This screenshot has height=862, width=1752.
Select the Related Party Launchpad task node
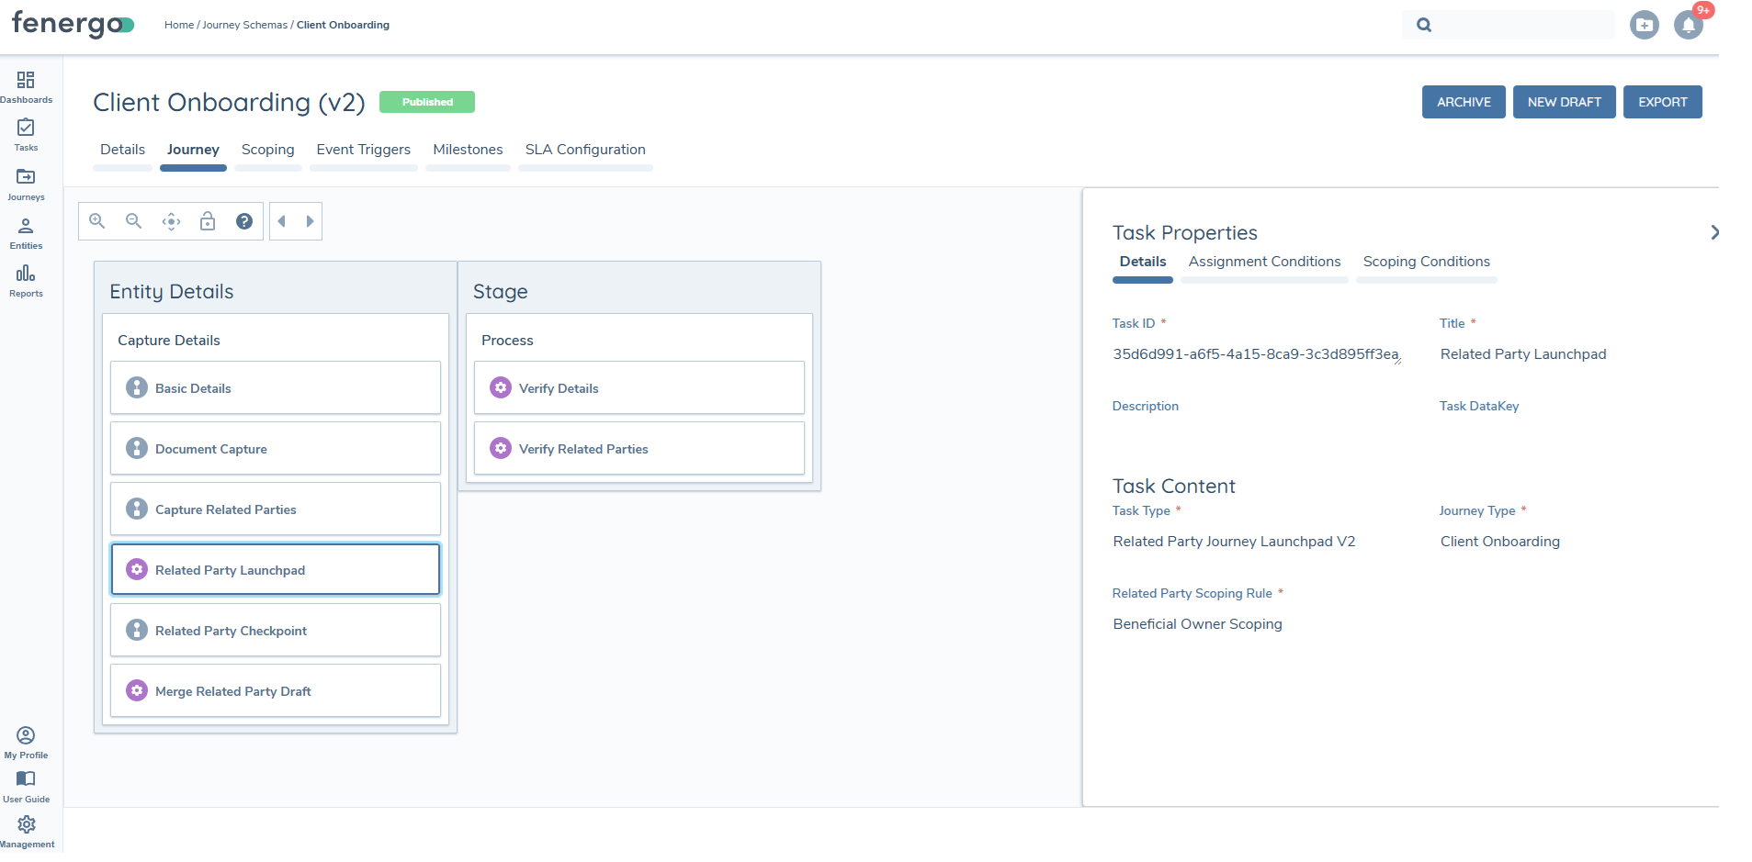click(x=275, y=569)
